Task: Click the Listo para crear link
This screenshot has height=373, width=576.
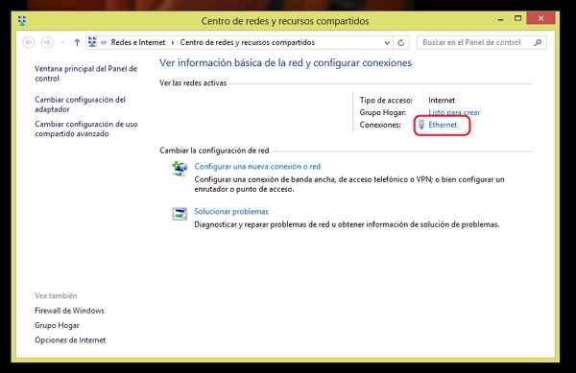Action: click(x=454, y=112)
